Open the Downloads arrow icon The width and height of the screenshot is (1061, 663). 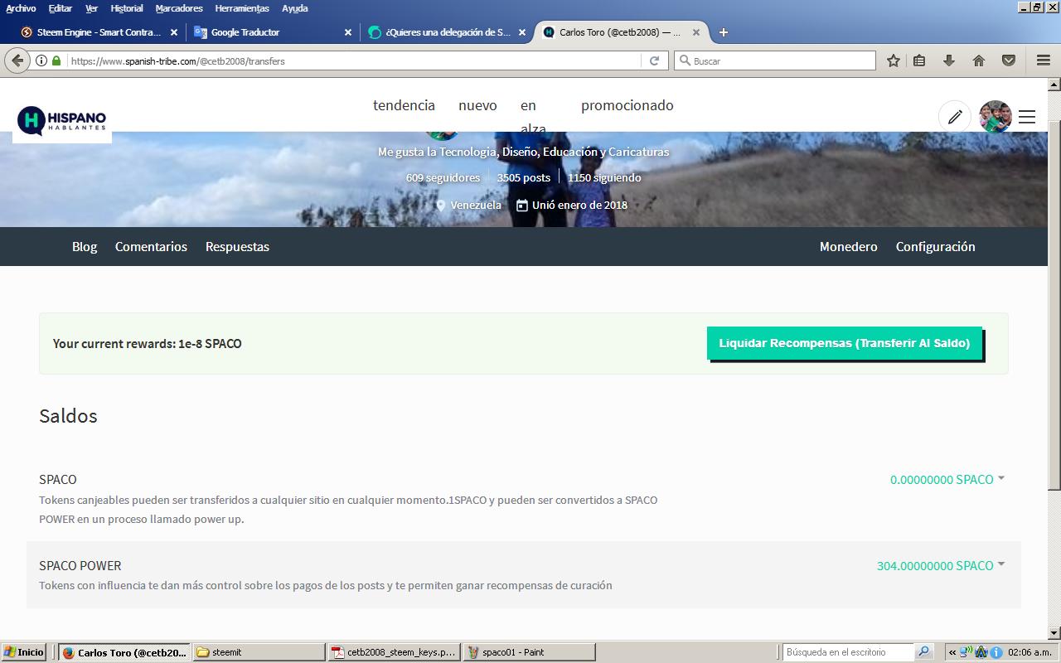click(x=949, y=60)
